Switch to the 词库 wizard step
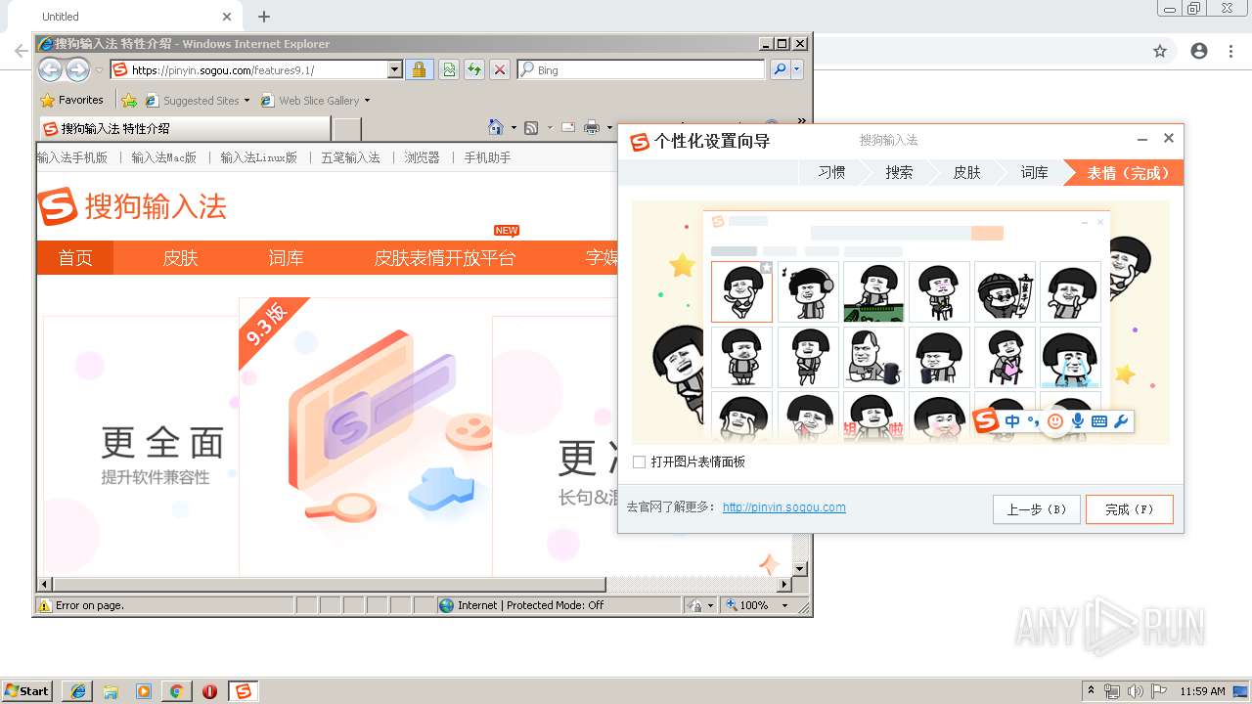 pyautogui.click(x=1034, y=172)
